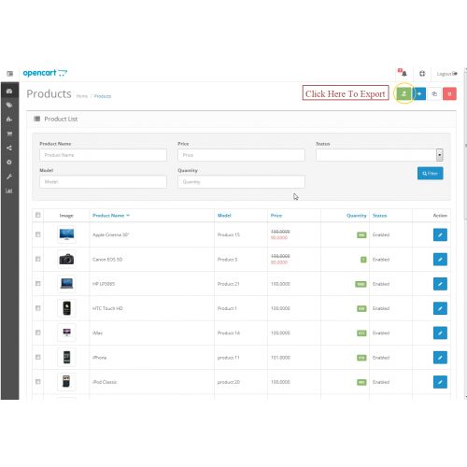Screen dimensions: 467x467
Task: Go to Home breadcrumb link
Action: (x=82, y=96)
